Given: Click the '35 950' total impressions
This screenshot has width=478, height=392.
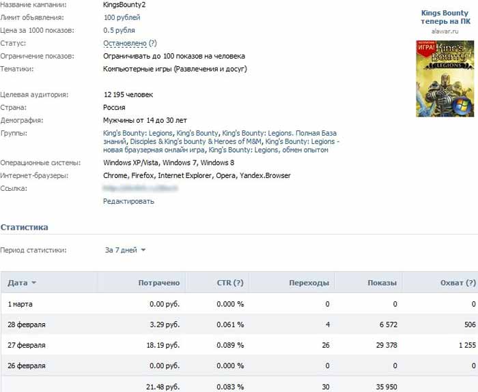Looking at the screenshot, I should (x=386, y=387).
